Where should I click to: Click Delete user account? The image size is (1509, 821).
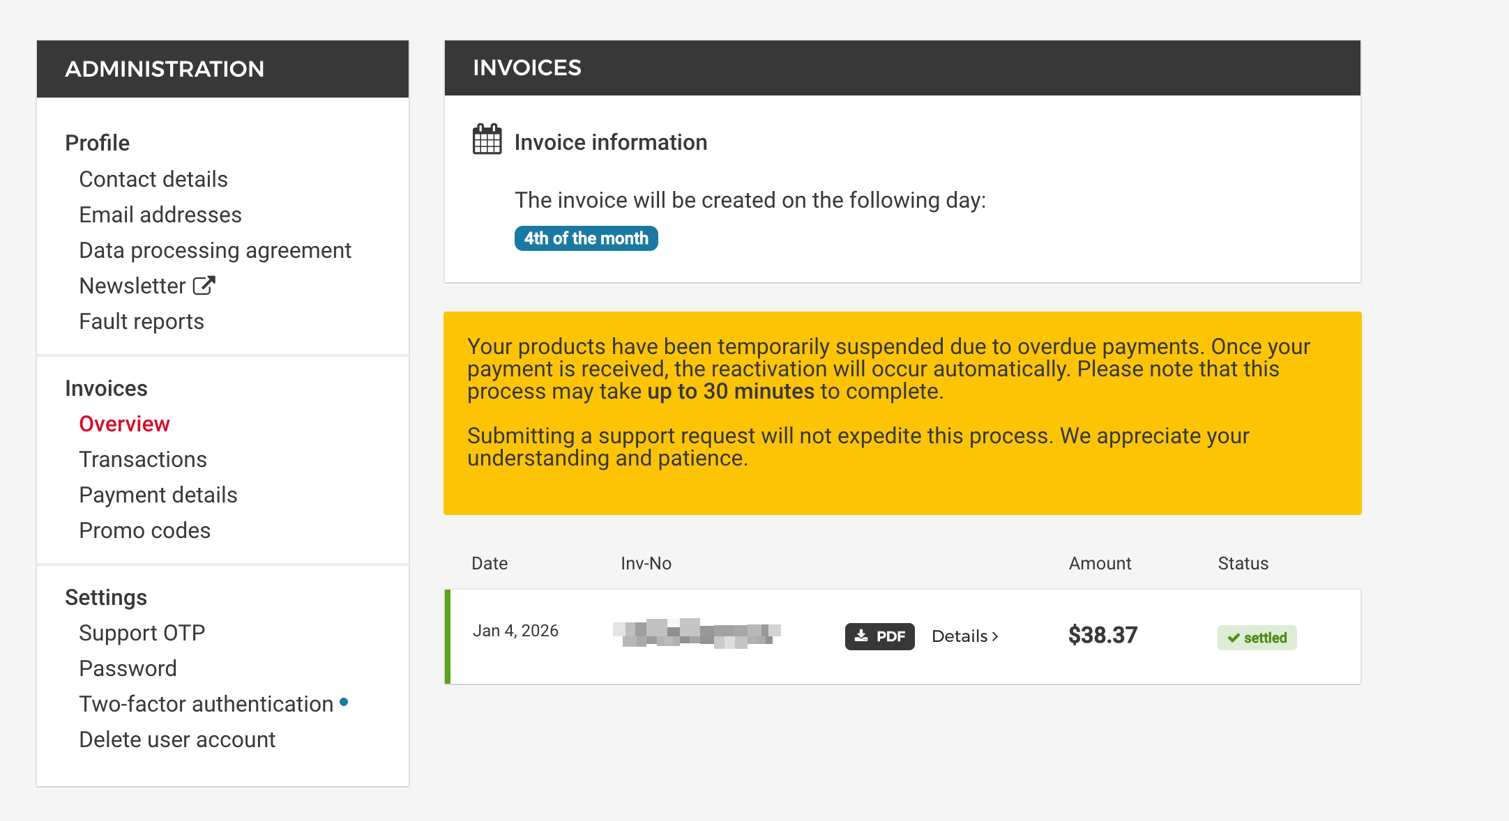[177, 739]
